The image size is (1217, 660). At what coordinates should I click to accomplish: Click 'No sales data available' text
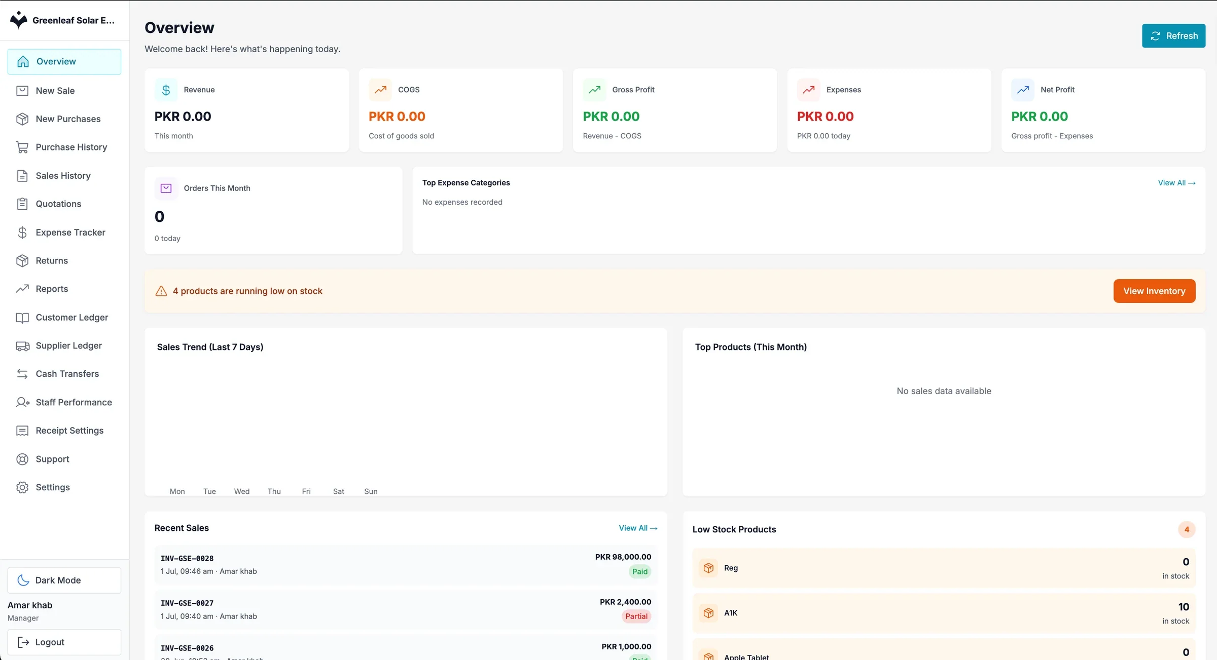pyautogui.click(x=944, y=392)
